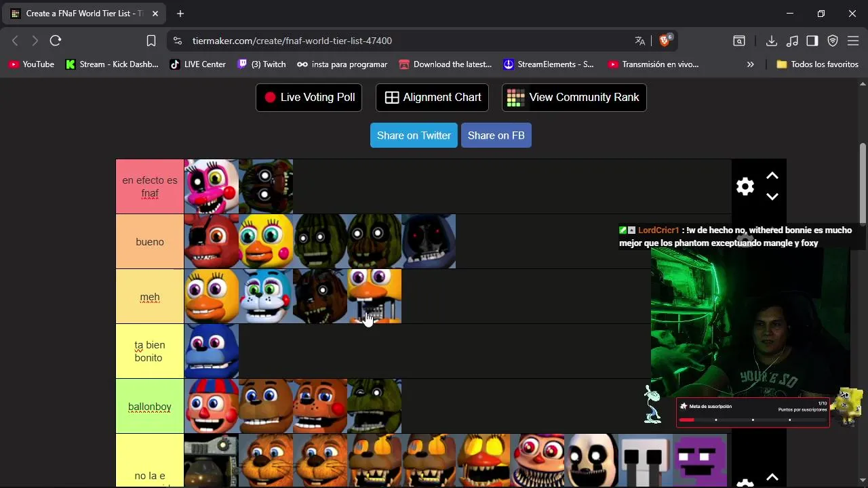Edit the 'no la e' tier label
This screenshot has height=488, width=868.
coord(150,462)
